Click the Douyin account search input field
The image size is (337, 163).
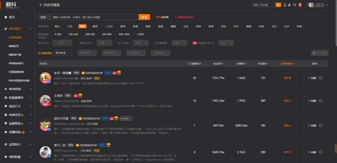coord(95,17)
